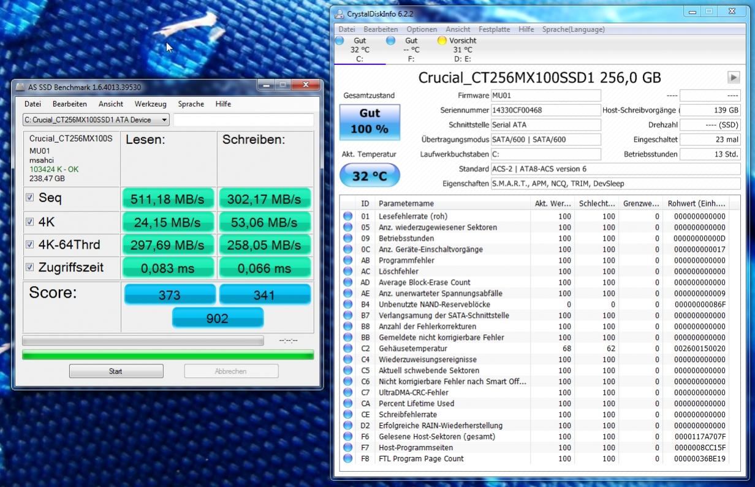Click the Betriebsstunden 13 Std. field
This screenshot has width=755, height=487.
(x=710, y=154)
